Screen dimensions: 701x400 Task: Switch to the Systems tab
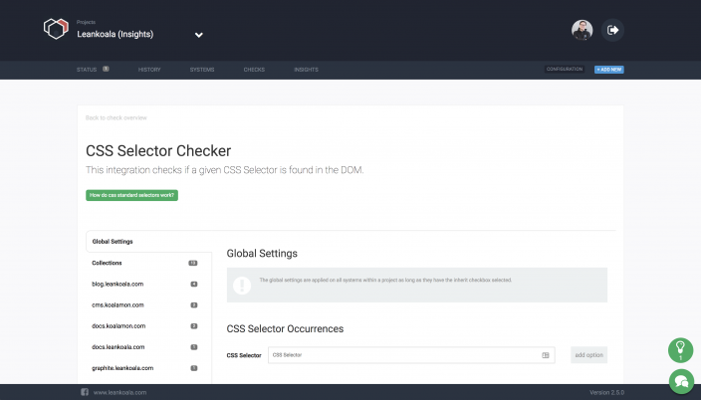(x=202, y=70)
